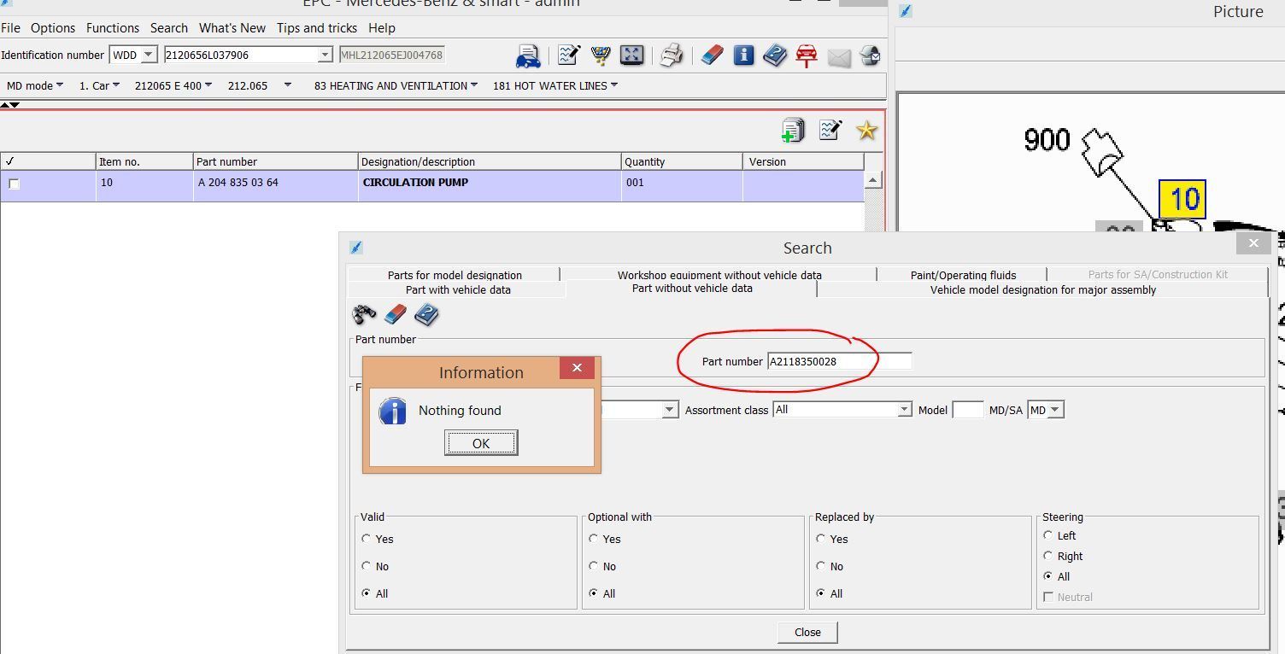1285x654 pixels.
Task: Open the WDD identification prefix dropdown
Action: [149, 55]
